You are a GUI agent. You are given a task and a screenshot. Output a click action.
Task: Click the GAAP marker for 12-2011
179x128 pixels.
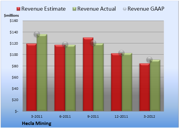[121, 53]
